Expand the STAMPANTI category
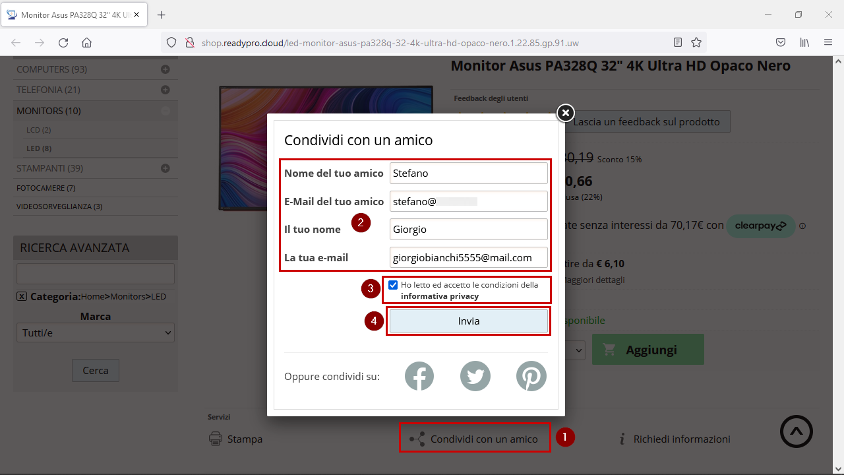Screen dimensions: 844x475 166,168
